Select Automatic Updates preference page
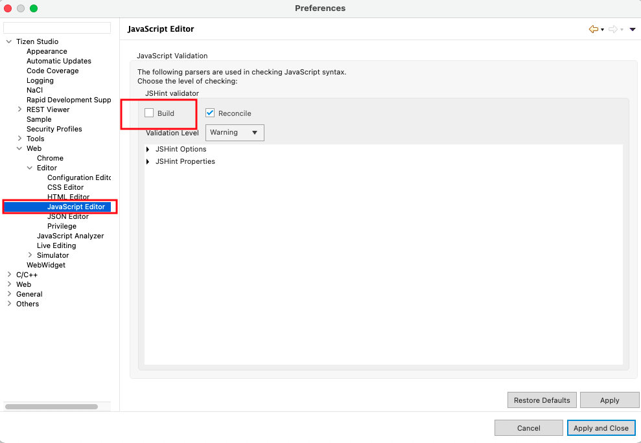 pos(59,61)
